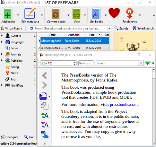Sort book list by Date column
Screen dimensions: 156x147
(x=93, y=35)
